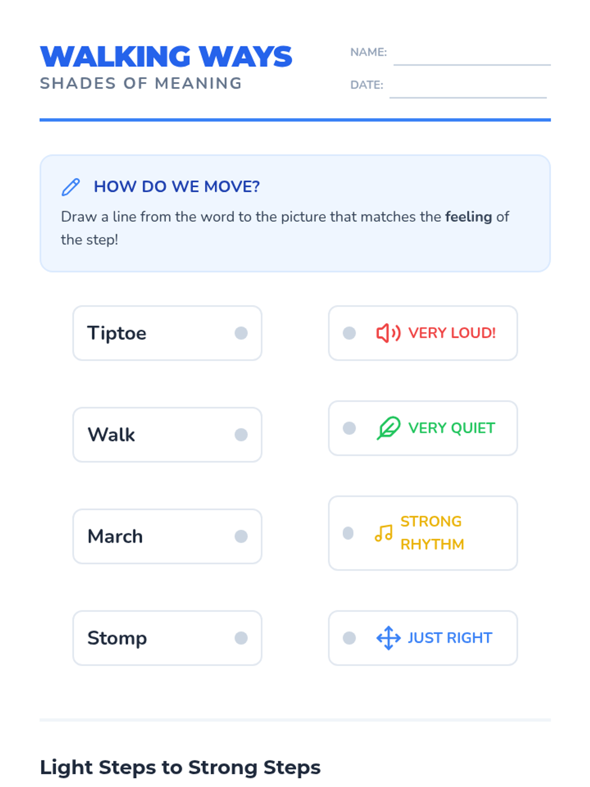
Task: Click the yellow music note icon
Action: pyautogui.click(x=383, y=533)
